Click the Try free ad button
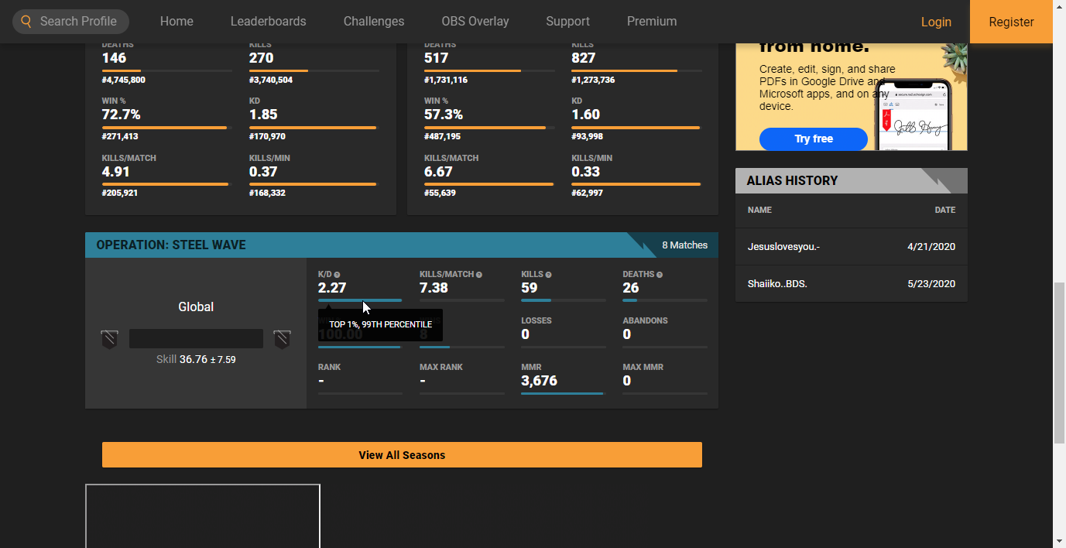1066x548 pixels. coord(813,139)
